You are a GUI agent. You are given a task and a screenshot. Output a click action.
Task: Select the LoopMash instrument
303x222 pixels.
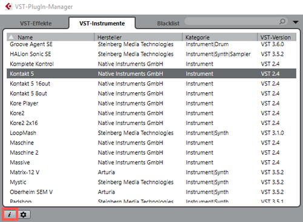pyautogui.click(x=151, y=133)
